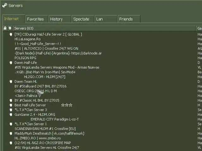Select MaddyMurk Deathmatch server name
202x151 pixels.
tap(49, 133)
